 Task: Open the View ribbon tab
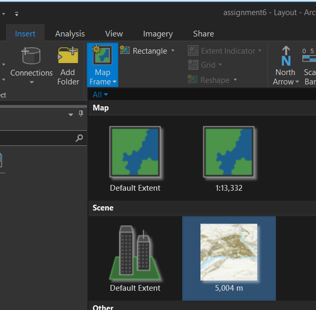click(114, 34)
